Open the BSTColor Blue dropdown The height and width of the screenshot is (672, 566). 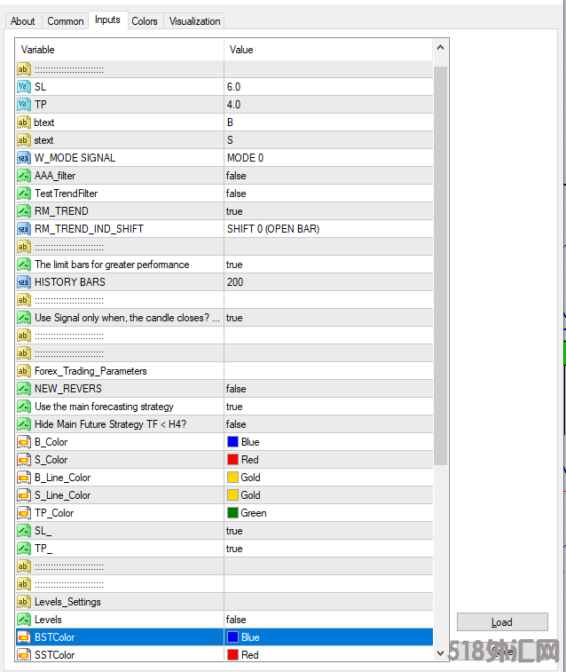tap(328, 637)
